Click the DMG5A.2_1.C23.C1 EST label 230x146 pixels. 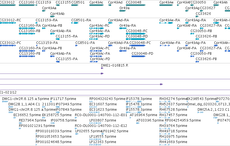[x=213, y=110]
